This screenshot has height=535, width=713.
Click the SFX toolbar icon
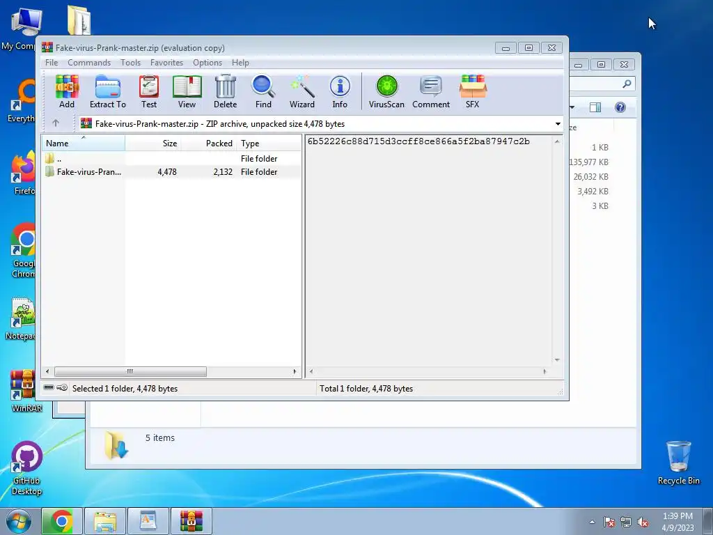click(473, 91)
